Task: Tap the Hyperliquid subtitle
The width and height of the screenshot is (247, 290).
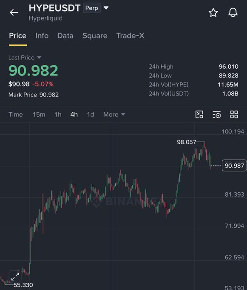Action: tap(45, 18)
